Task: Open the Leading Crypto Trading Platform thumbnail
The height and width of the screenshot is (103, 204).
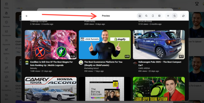Action: tap(159, 89)
